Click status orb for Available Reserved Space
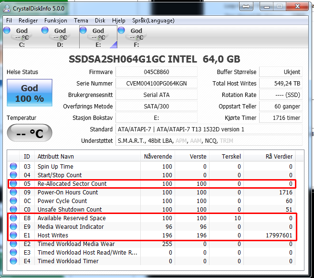Viewport: 314px width, 278px height. 13,218
